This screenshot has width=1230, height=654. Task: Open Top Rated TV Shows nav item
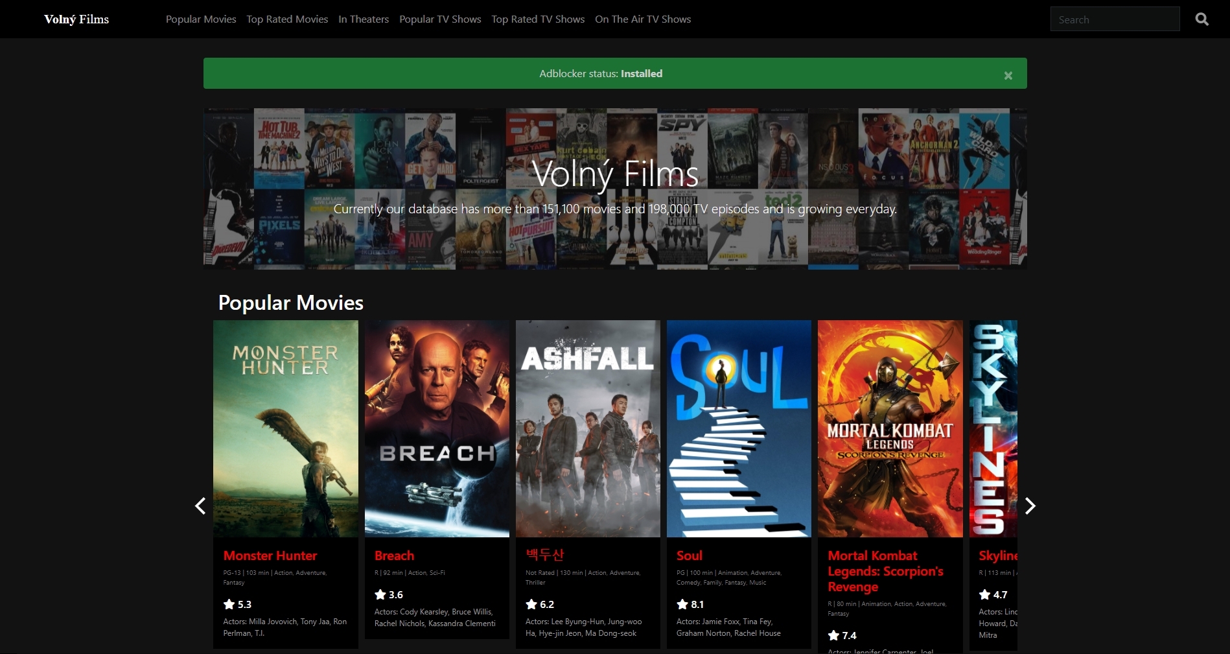[x=538, y=19]
